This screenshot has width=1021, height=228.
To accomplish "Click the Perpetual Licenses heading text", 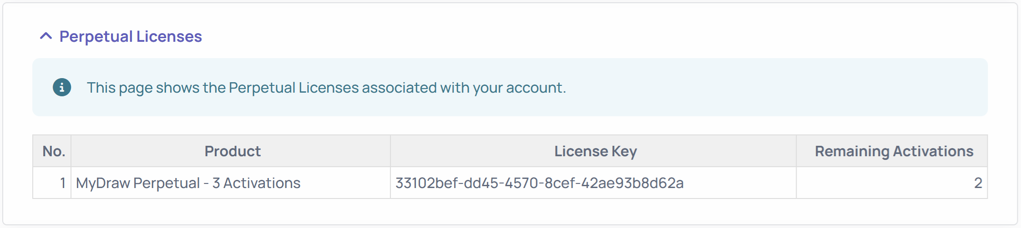I will click(x=131, y=36).
